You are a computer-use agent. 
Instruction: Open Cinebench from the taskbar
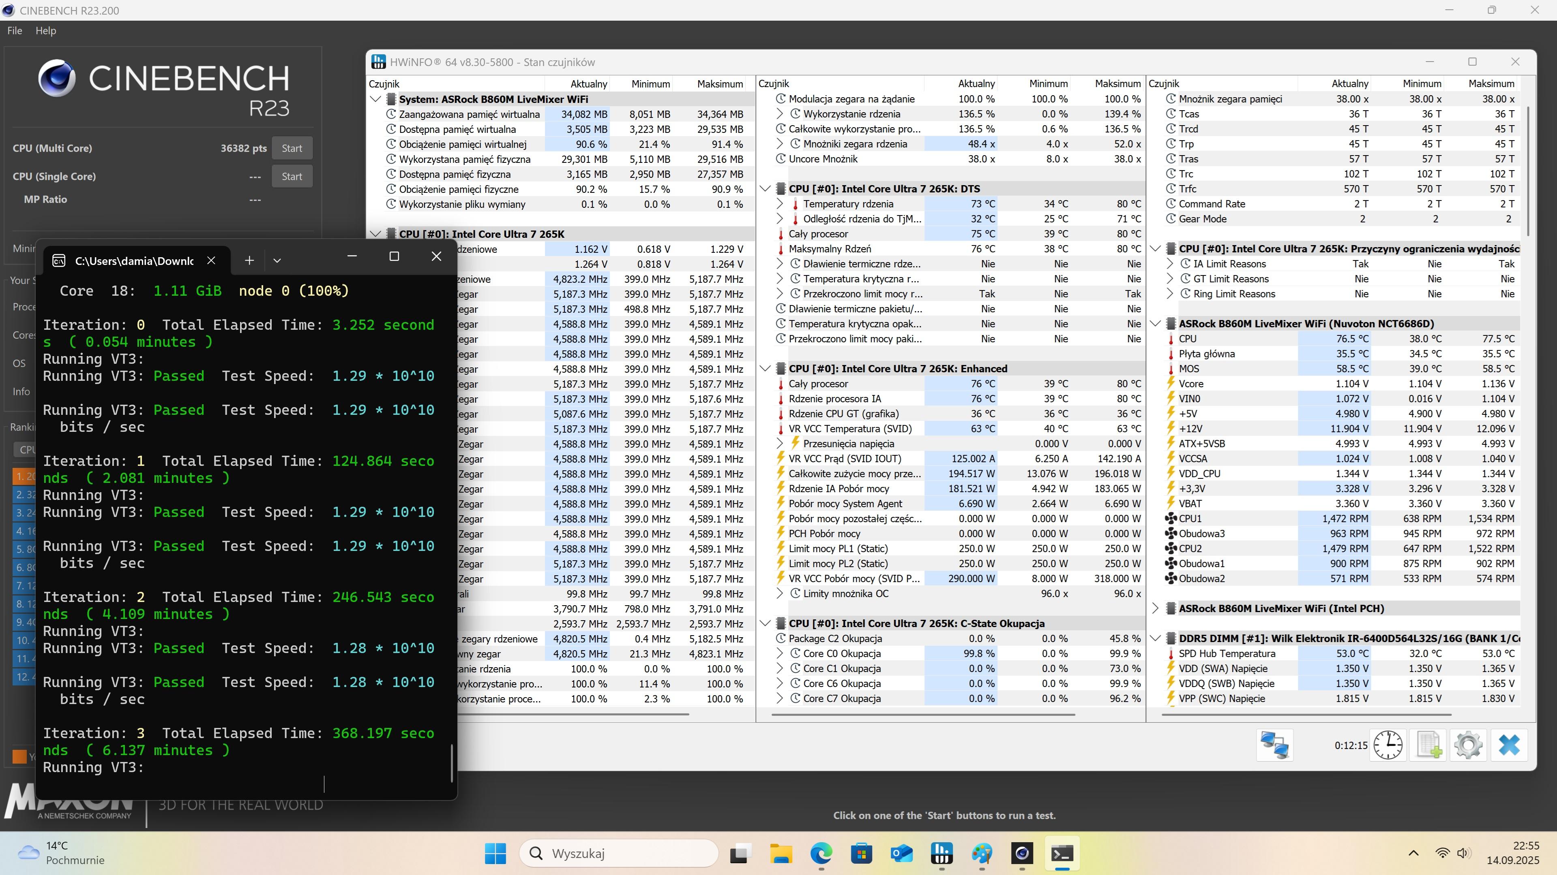click(1022, 853)
